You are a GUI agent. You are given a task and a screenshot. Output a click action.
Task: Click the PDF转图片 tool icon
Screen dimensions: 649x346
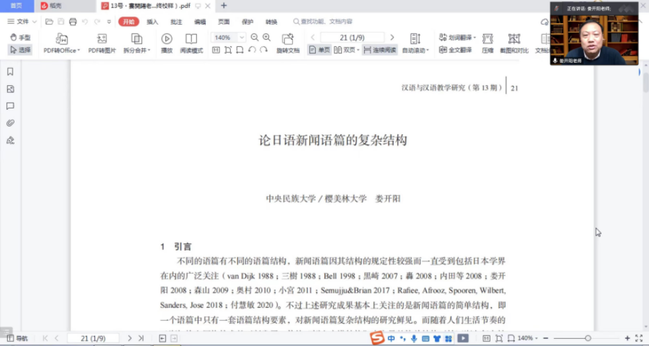[x=102, y=39]
